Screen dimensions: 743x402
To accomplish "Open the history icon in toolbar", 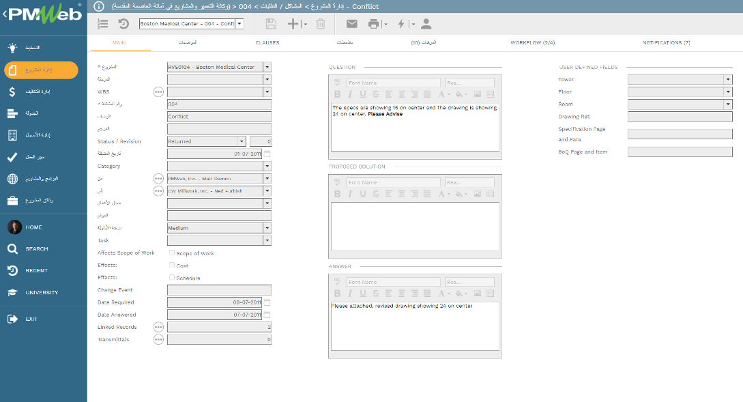I will coord(123,24).
